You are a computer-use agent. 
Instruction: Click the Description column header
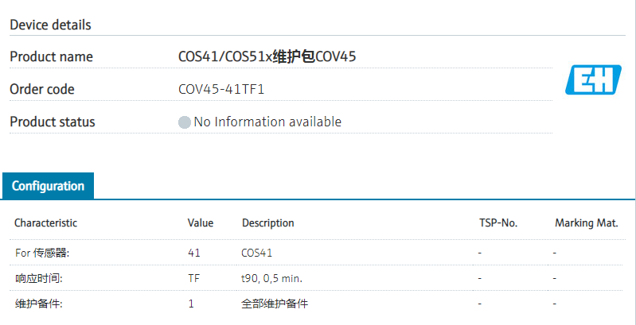(x=268, y=223)
